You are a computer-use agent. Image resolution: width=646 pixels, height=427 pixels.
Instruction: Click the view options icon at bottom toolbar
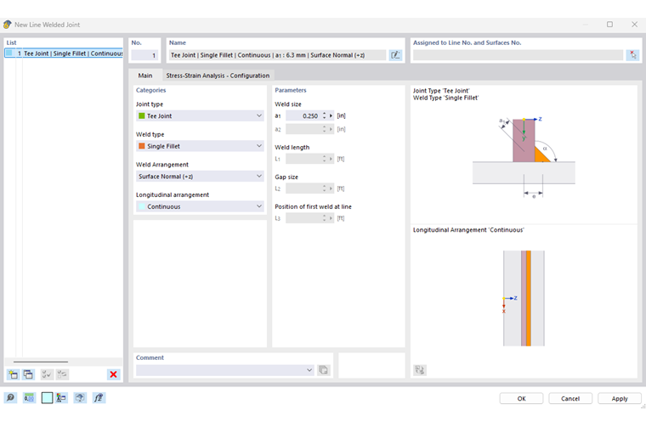tap(80, 398)
